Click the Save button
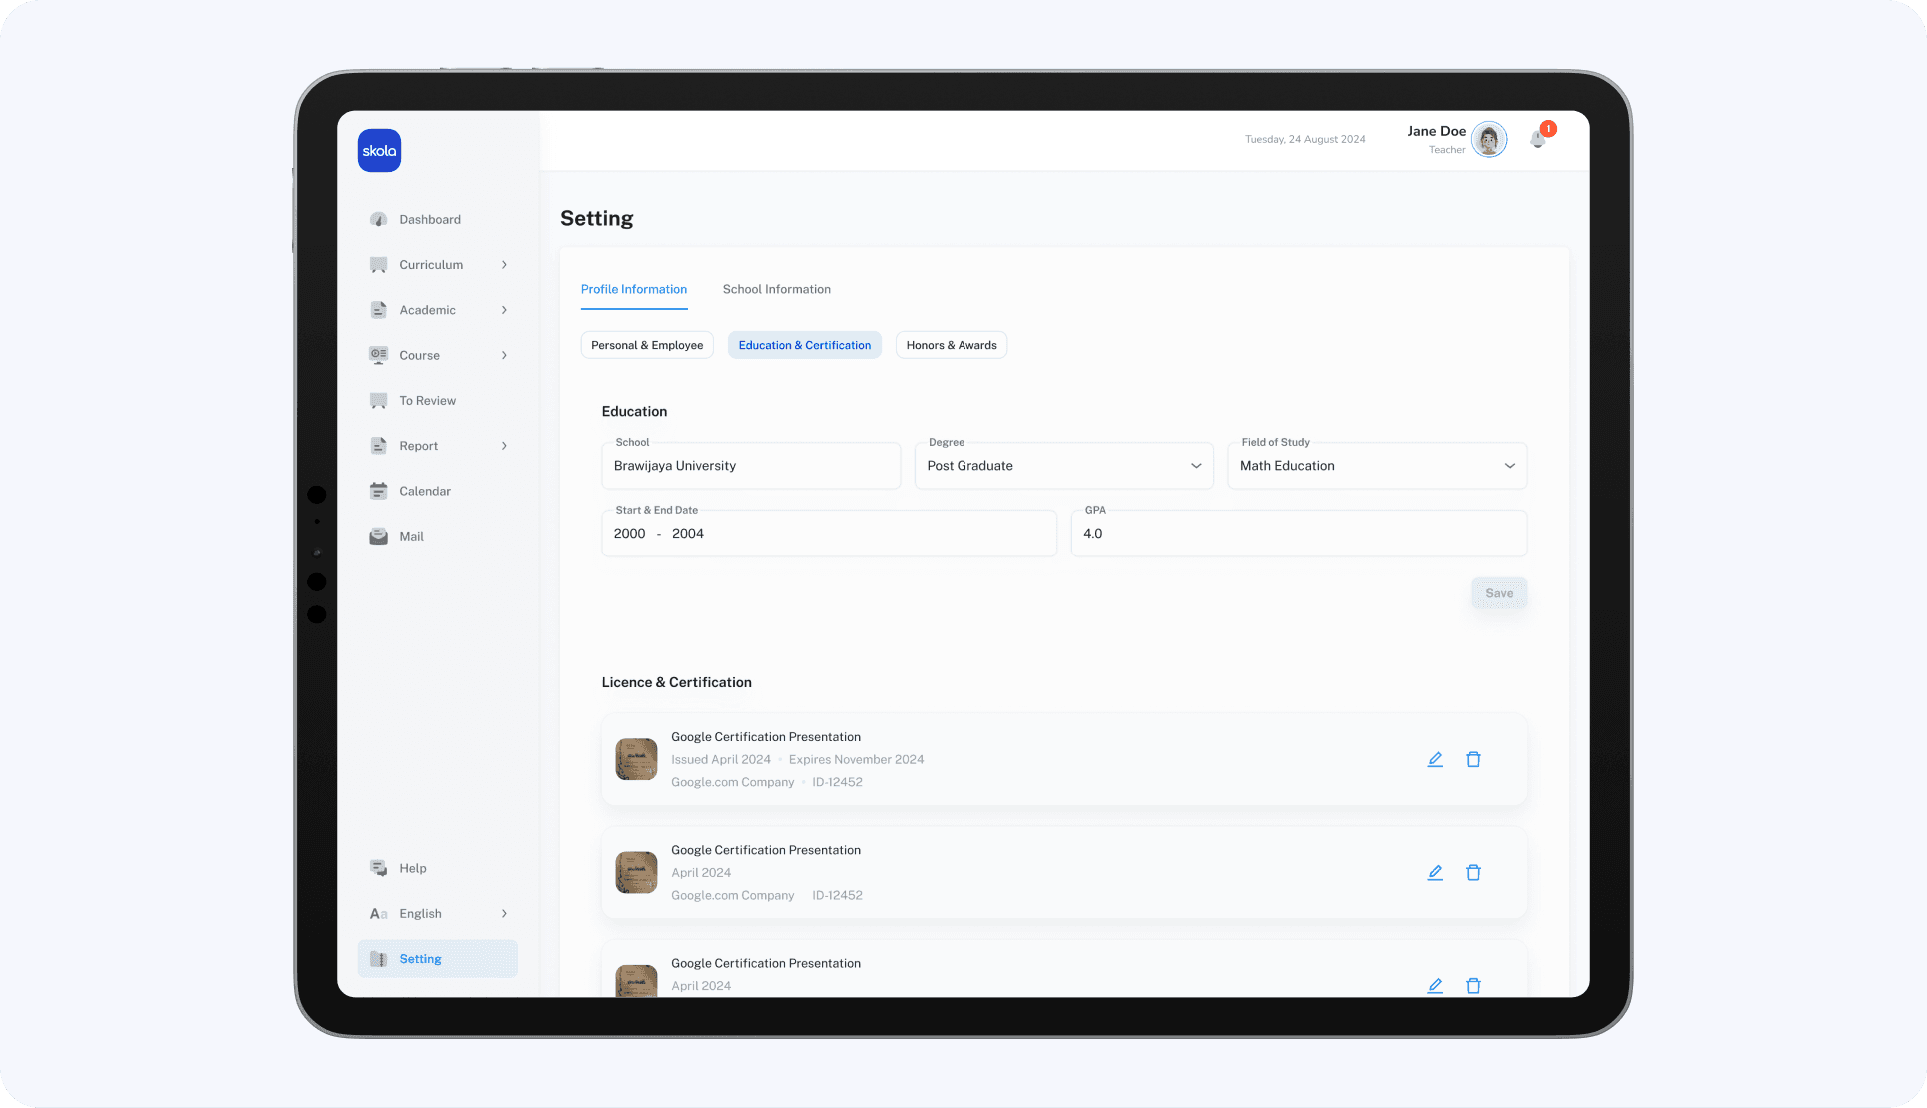The image size is (1927, 1108). (x=1498, y=593)
